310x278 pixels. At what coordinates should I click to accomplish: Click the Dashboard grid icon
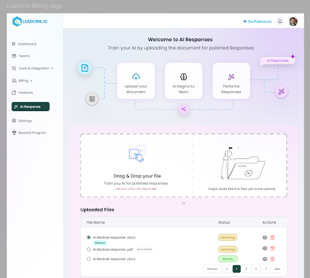coord(14,44)
